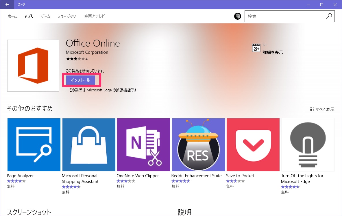Click the Office Online heading
This screenshot has height=216, width=342.
[93, 43]
